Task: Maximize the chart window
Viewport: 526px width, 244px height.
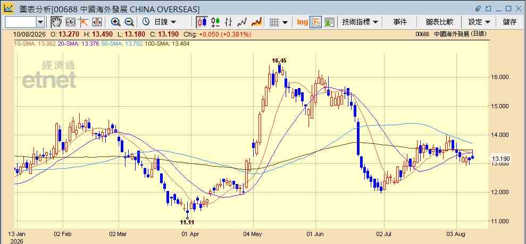Action: [x=508, y=8]
